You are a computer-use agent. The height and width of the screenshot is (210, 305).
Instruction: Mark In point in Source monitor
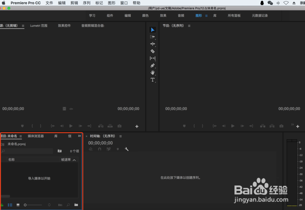pos(32,126)
